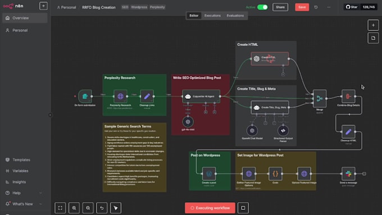This screenshot has width=382, height=215.
Task: Click the plus button beside n8n logo
Action: pos(43,6)
